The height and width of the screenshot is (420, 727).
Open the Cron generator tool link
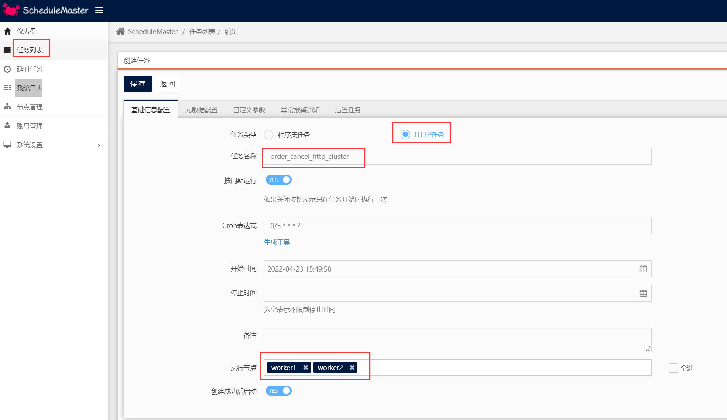(x=277, y=242)
